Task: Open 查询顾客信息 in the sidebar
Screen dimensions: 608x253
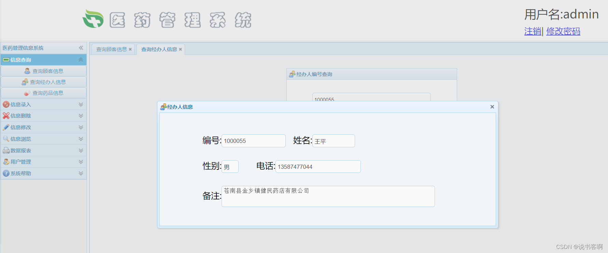Action: pyautogui.click(x=44, y=71)
